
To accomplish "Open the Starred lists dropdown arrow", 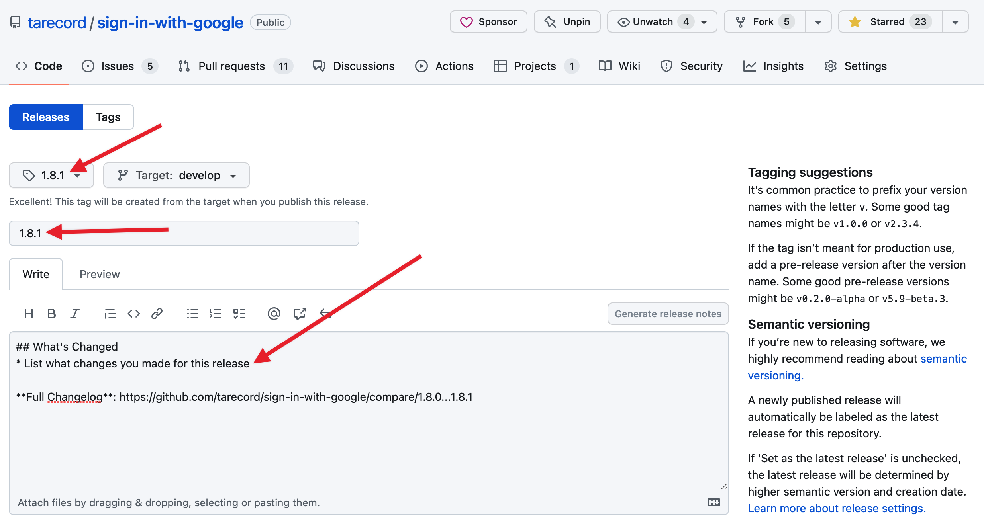I will [955, 22].
